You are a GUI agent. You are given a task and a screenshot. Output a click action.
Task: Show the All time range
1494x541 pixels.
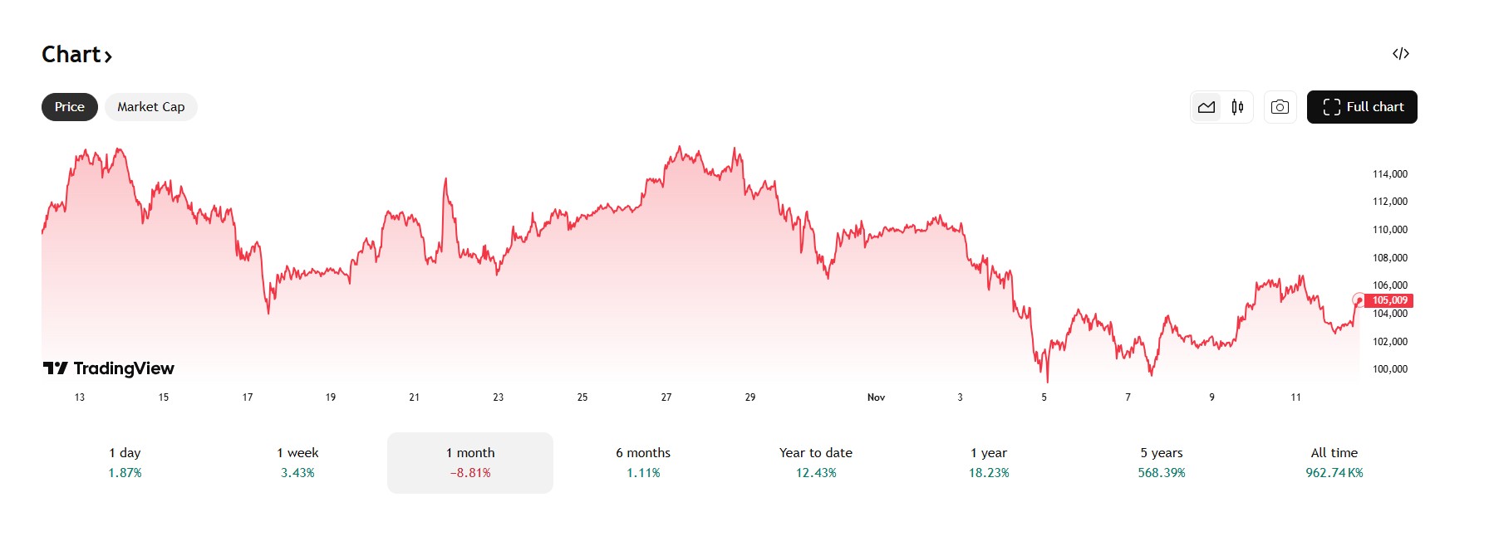(x=1334, y=462)
